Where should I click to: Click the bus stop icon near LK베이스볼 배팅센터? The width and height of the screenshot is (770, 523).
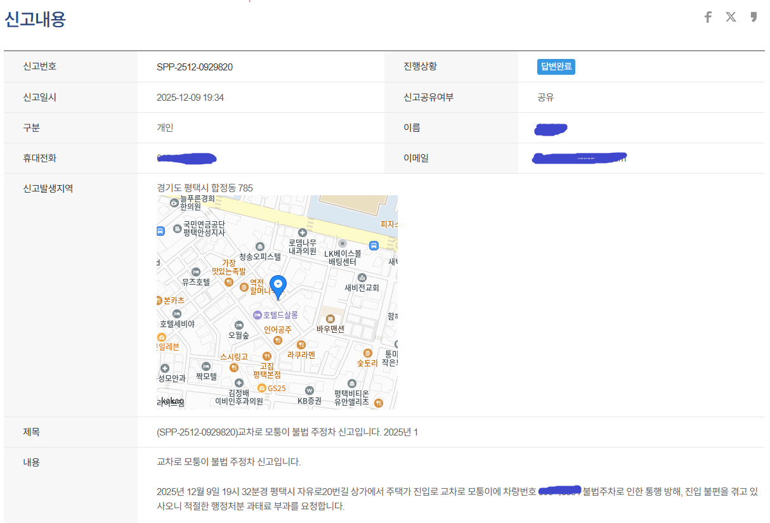(x=373, y=245)
